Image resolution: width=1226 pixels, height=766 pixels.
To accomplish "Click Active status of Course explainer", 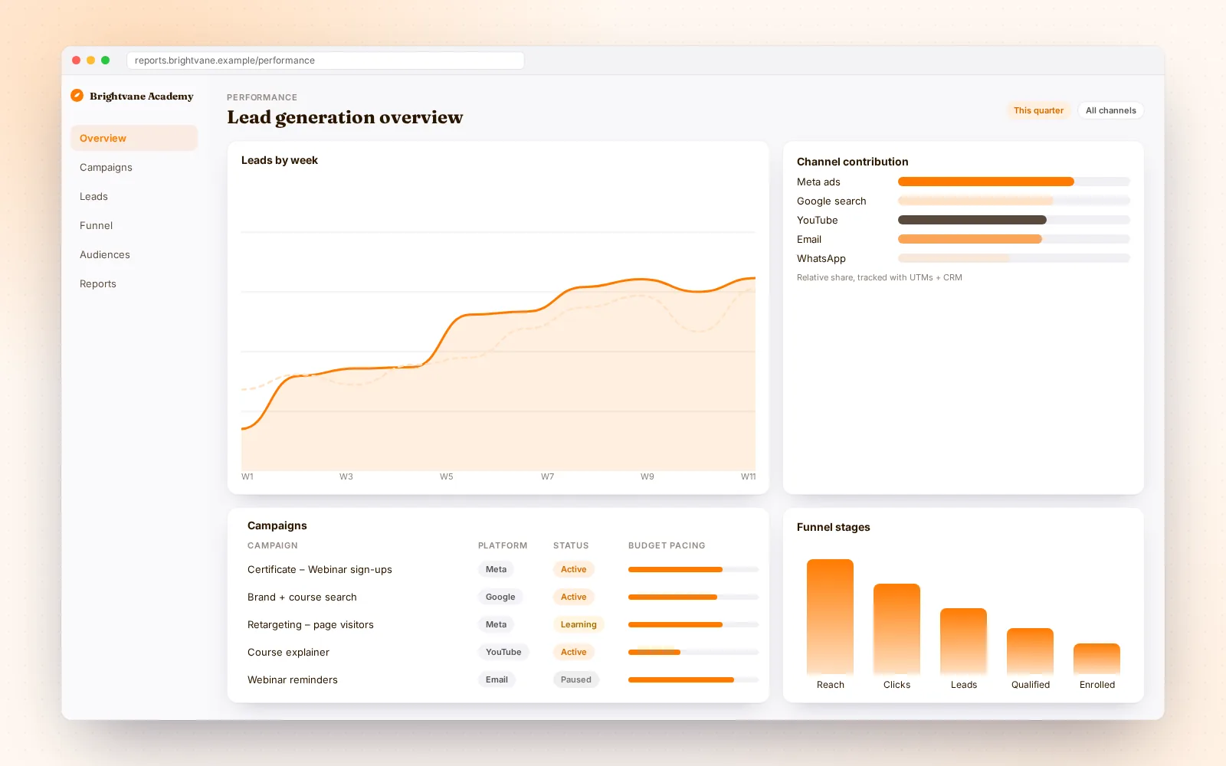I will [x=573, y=652].
